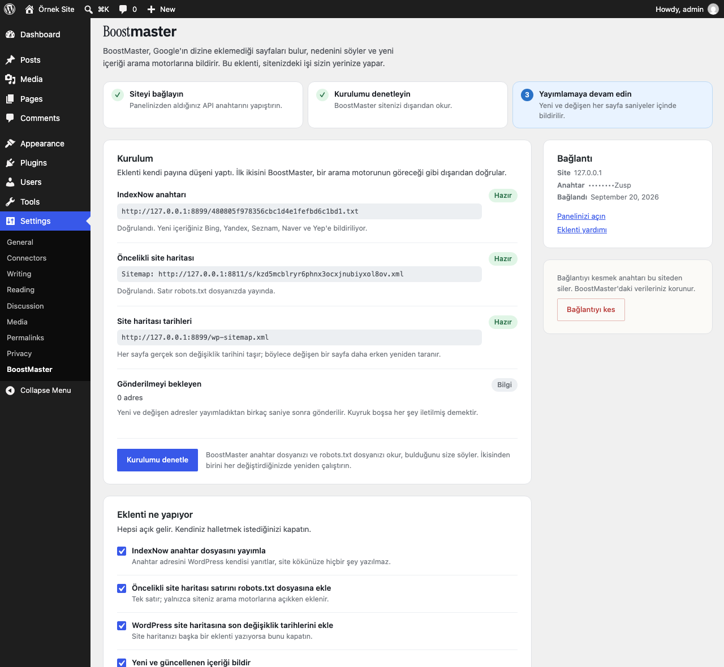Select the IndexNow key URL field
The image size is (724, 667).
299,211
